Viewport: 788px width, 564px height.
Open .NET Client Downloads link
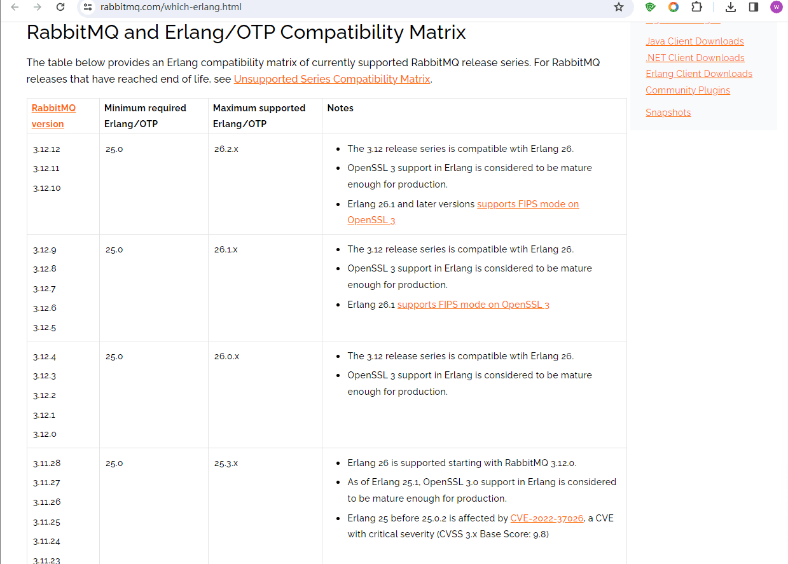point(695,58)
